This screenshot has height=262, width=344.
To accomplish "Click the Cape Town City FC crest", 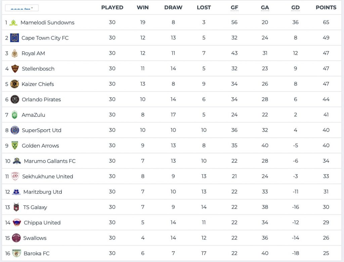I will [x=14, y=38].
